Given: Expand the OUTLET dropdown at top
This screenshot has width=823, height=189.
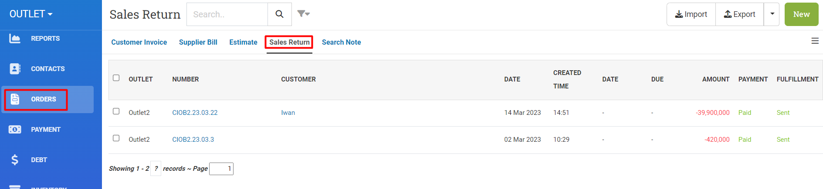Looking at the screenshot, I should click(x=31, y=14).
